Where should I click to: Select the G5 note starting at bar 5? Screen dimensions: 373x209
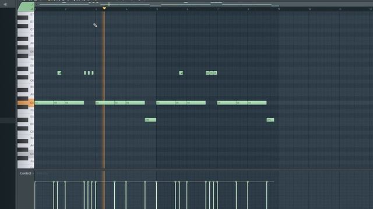pyautogui.click(x=166, y=103)
